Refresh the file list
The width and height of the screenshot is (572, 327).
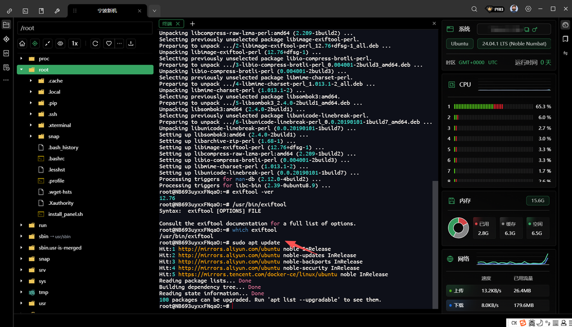click(x=95, y=44)
